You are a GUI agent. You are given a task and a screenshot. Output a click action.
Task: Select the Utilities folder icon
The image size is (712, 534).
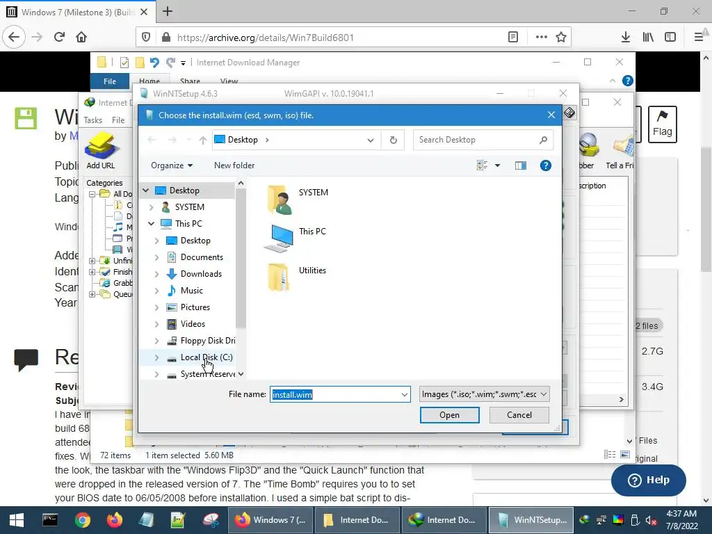click(278, 277)
